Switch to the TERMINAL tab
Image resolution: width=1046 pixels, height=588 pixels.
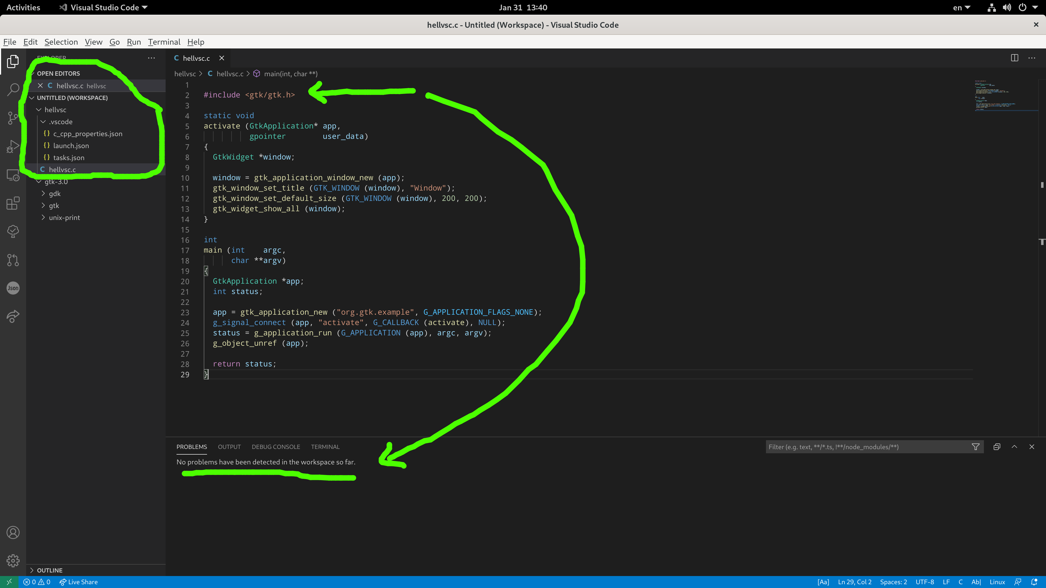pyautogui.click(x=325, y=446)
